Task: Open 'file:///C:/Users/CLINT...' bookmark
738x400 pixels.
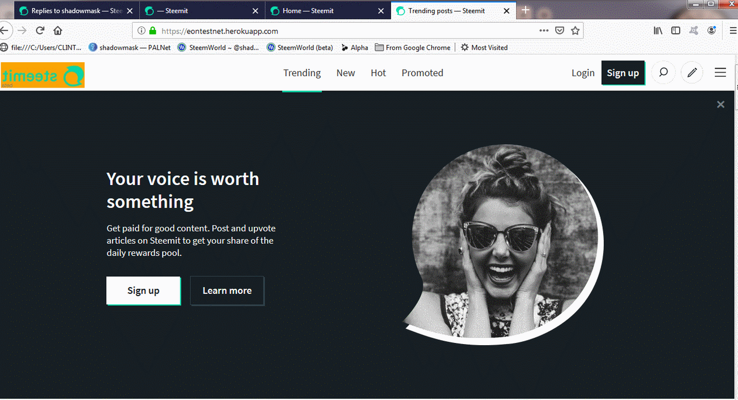Action: point(41,47)
